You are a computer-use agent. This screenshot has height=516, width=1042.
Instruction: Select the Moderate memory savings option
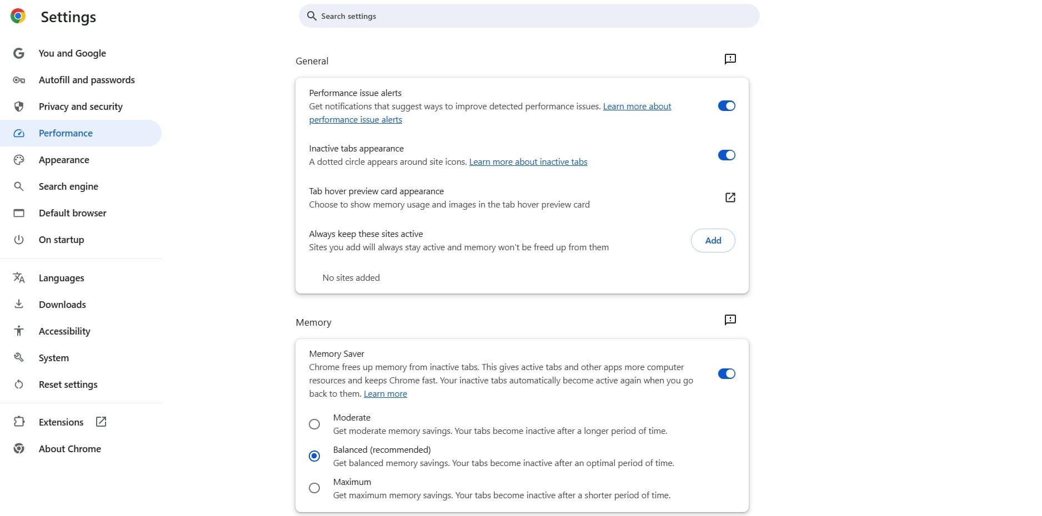(314, 424)
